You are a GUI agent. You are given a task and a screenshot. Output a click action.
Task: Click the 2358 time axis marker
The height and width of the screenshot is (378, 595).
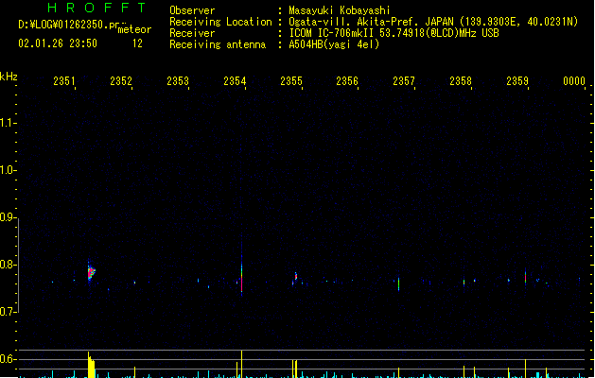click(x=461, y=81)
